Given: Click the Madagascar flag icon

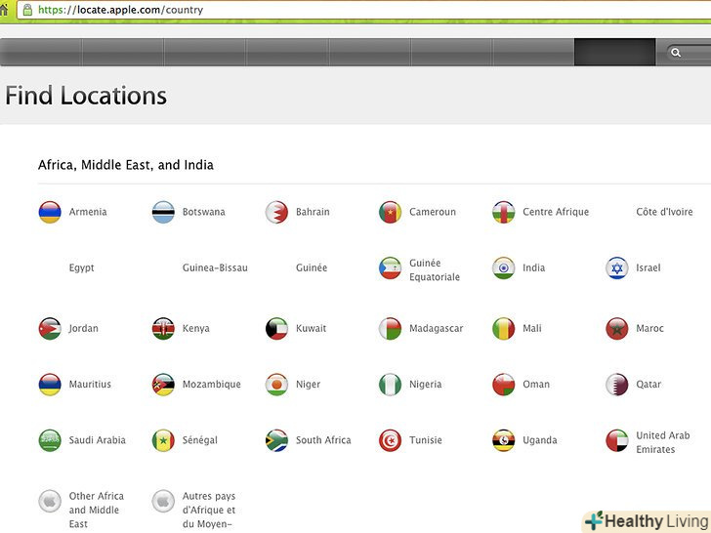Looking at the screenshot, I should (390, 329).
